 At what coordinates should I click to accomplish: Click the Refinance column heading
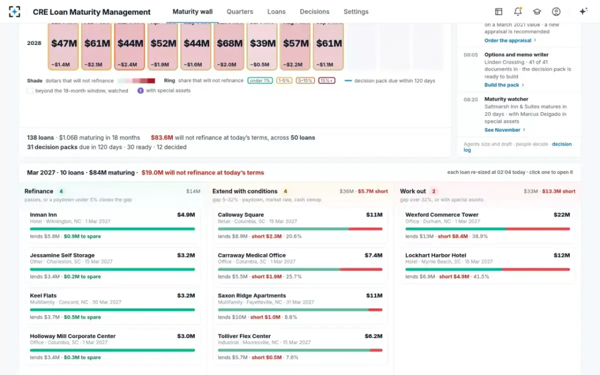point(39,191)
